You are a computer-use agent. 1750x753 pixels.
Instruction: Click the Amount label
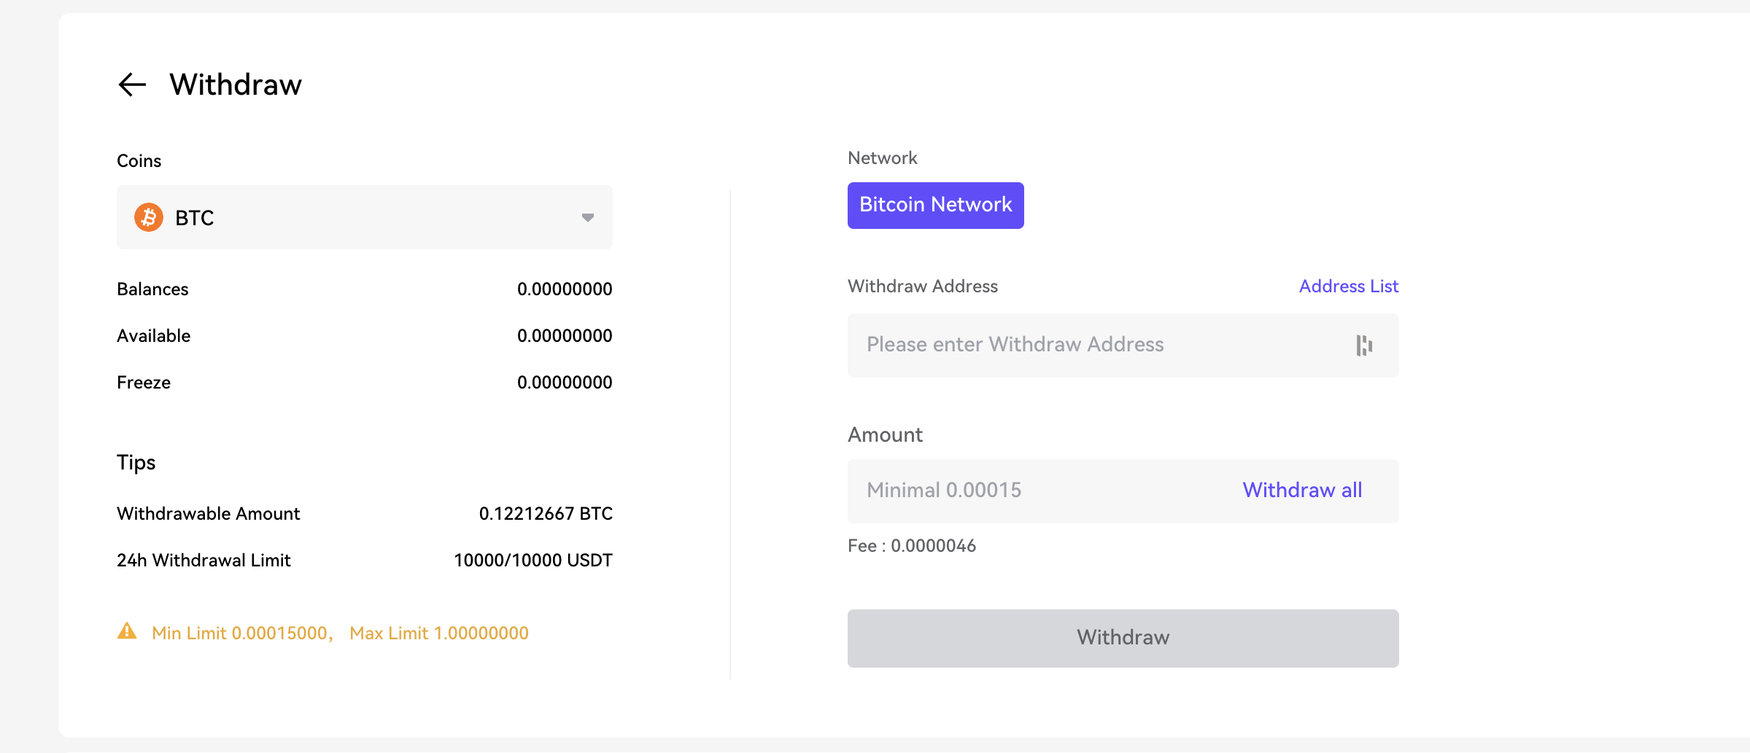[x=885, y=435]
